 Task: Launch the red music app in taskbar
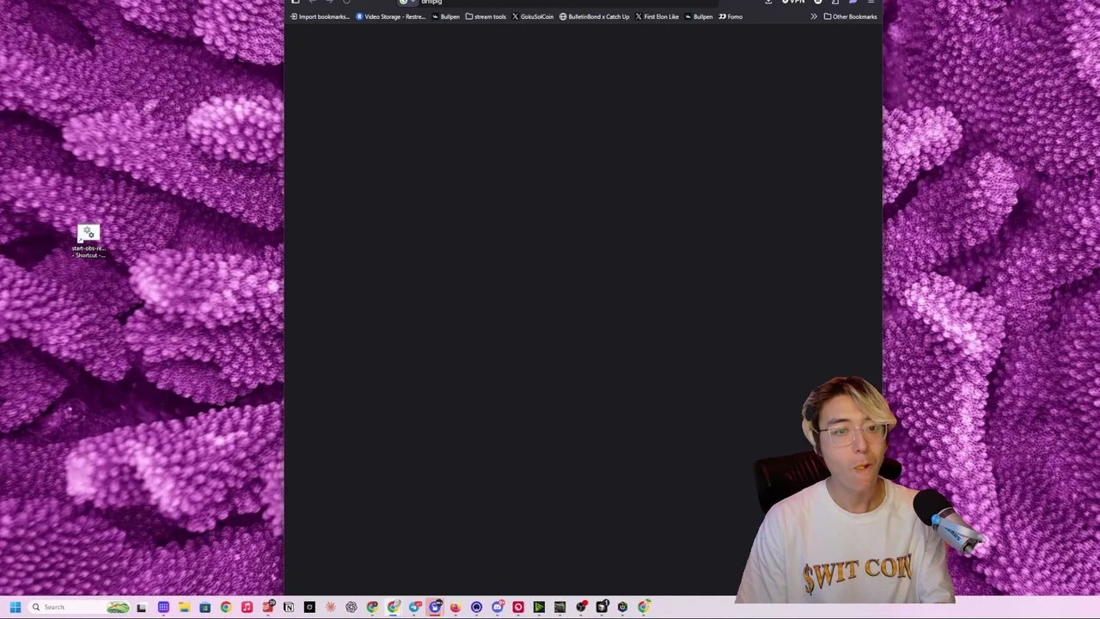(x=247, y=607)
